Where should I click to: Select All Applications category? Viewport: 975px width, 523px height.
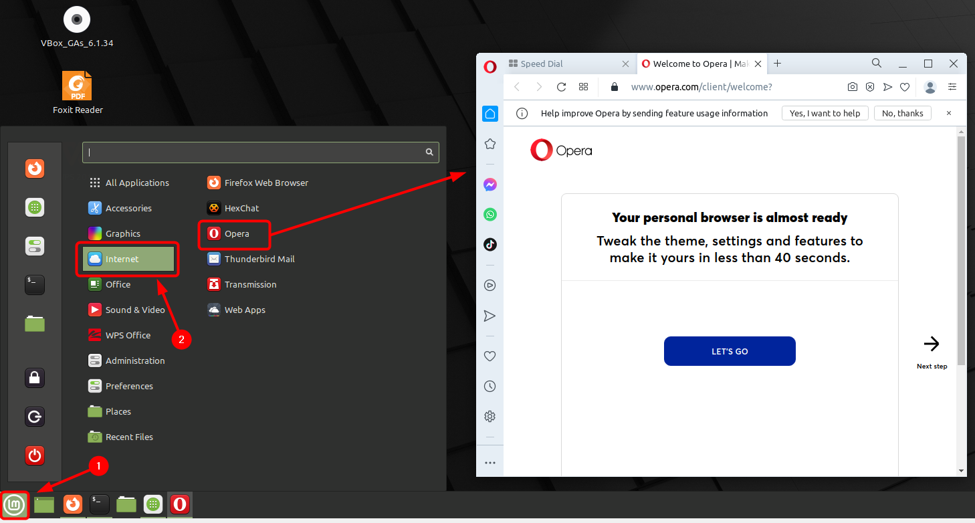(x=128, y=183)
